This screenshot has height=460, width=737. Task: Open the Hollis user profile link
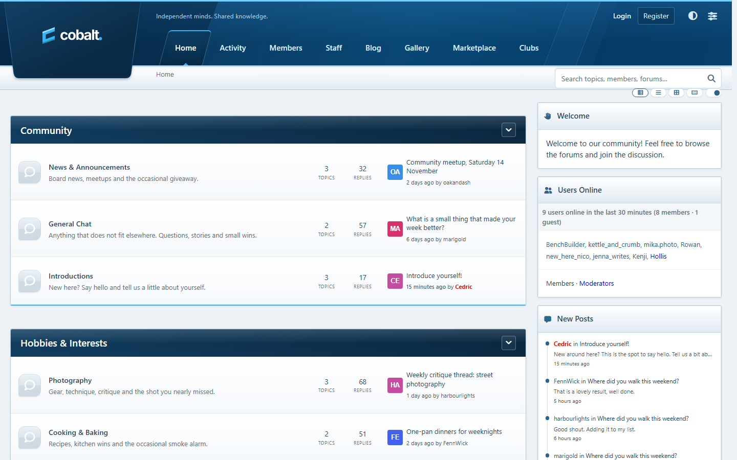point(658,257)
